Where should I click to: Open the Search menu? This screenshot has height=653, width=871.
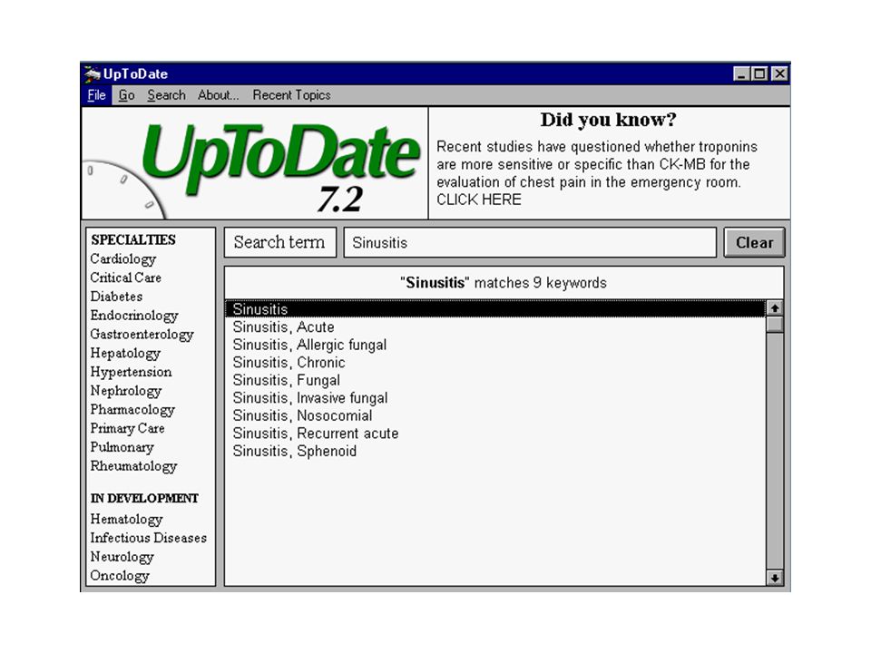click(x=166, y=95)
